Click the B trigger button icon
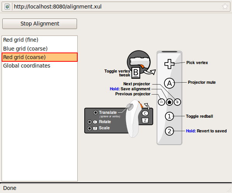 (x=136, y=73)
